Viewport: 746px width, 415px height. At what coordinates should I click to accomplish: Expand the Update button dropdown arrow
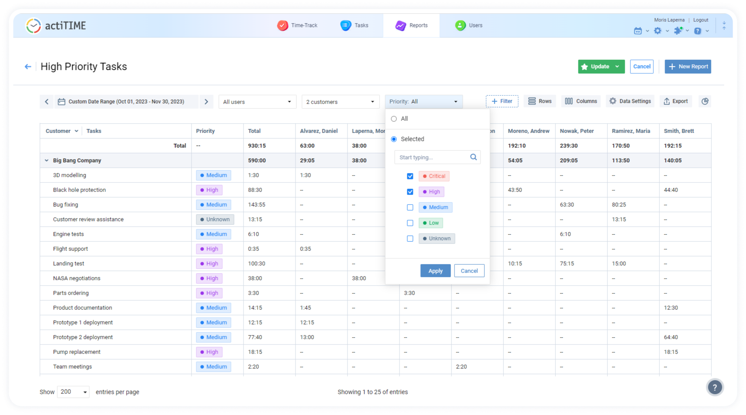pyautogui.click(x=617, y=67)
